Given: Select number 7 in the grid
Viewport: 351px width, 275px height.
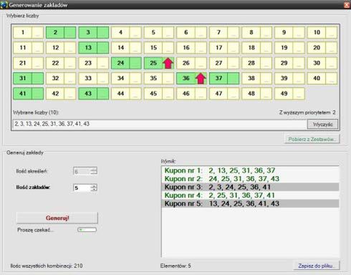Looking at the screenshot, I should pos(218,32).
